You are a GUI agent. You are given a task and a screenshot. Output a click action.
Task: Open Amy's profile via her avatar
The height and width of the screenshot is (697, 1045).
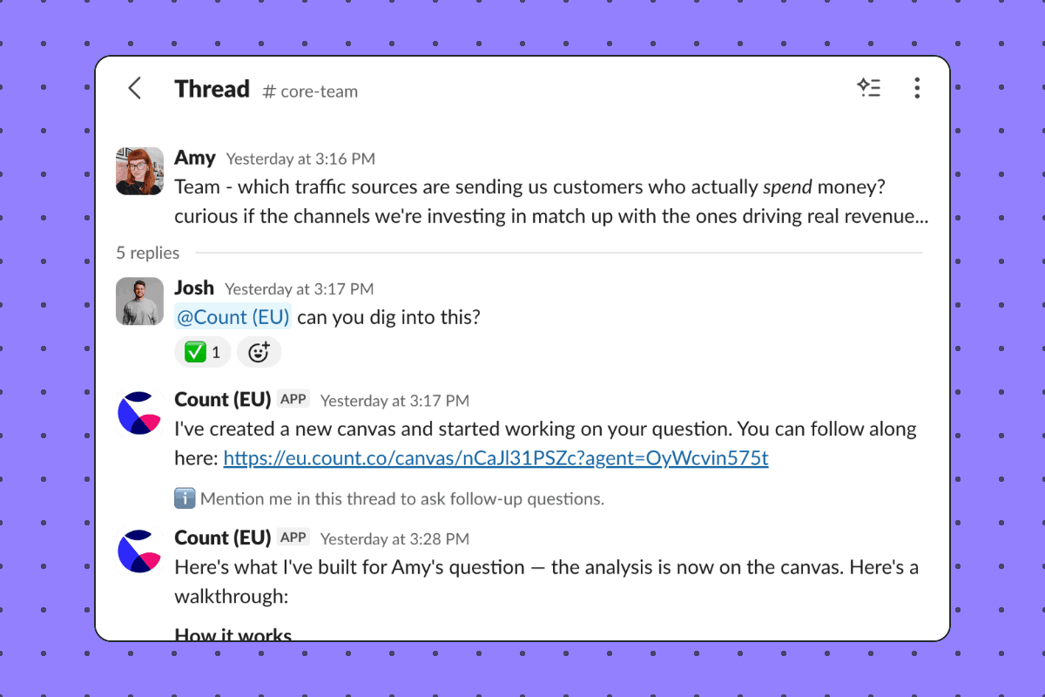coord(139,170)
